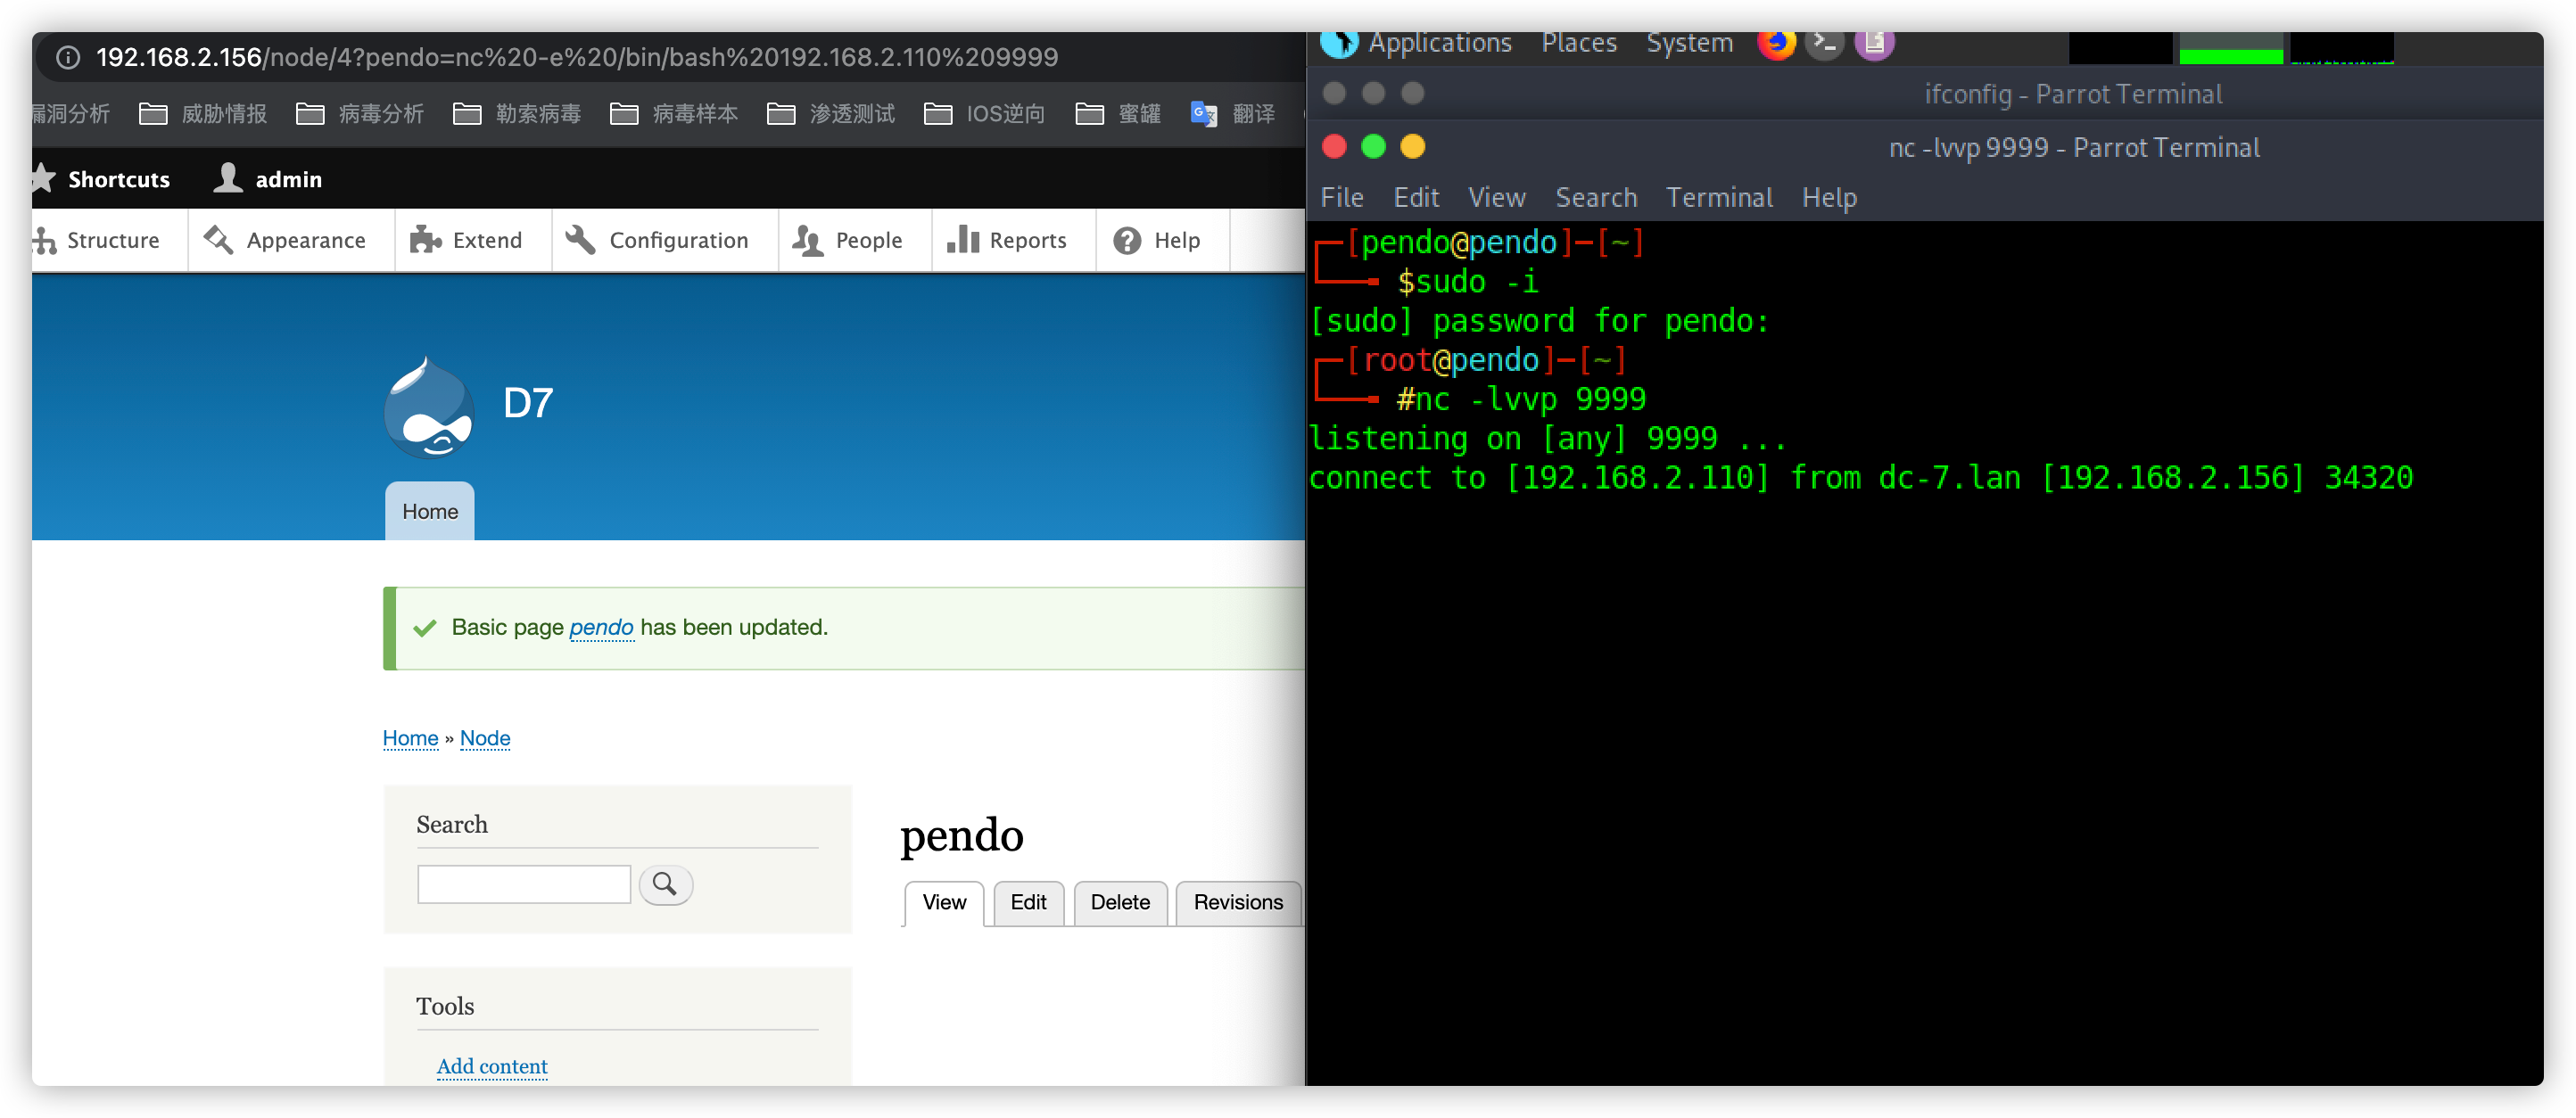Viewport: 2576px width, 1118px height.
Task: Click the 病毒分析 bookmark folder icon
Action: click(310, 114)
